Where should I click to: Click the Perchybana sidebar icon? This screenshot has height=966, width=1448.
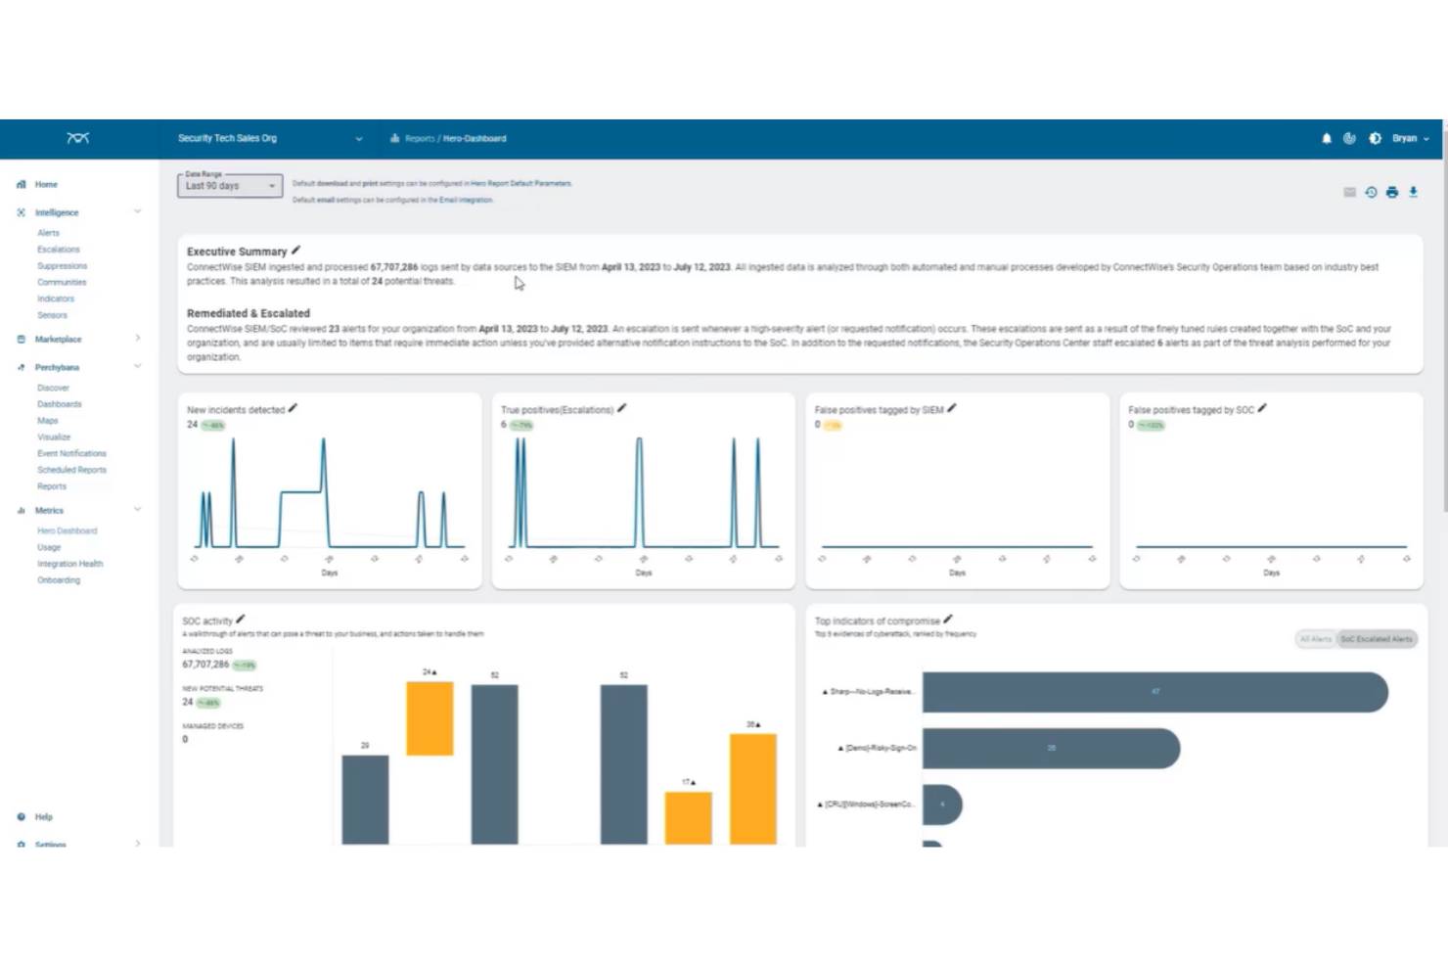22,367
